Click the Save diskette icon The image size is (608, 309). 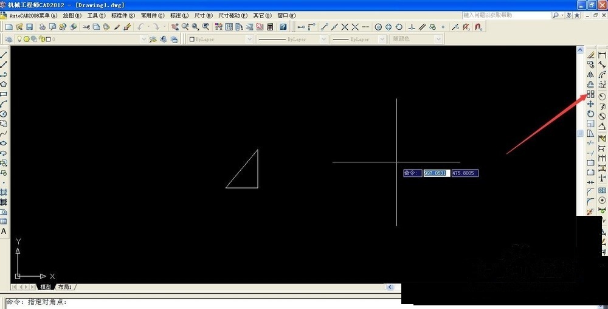tap(29, 27)
